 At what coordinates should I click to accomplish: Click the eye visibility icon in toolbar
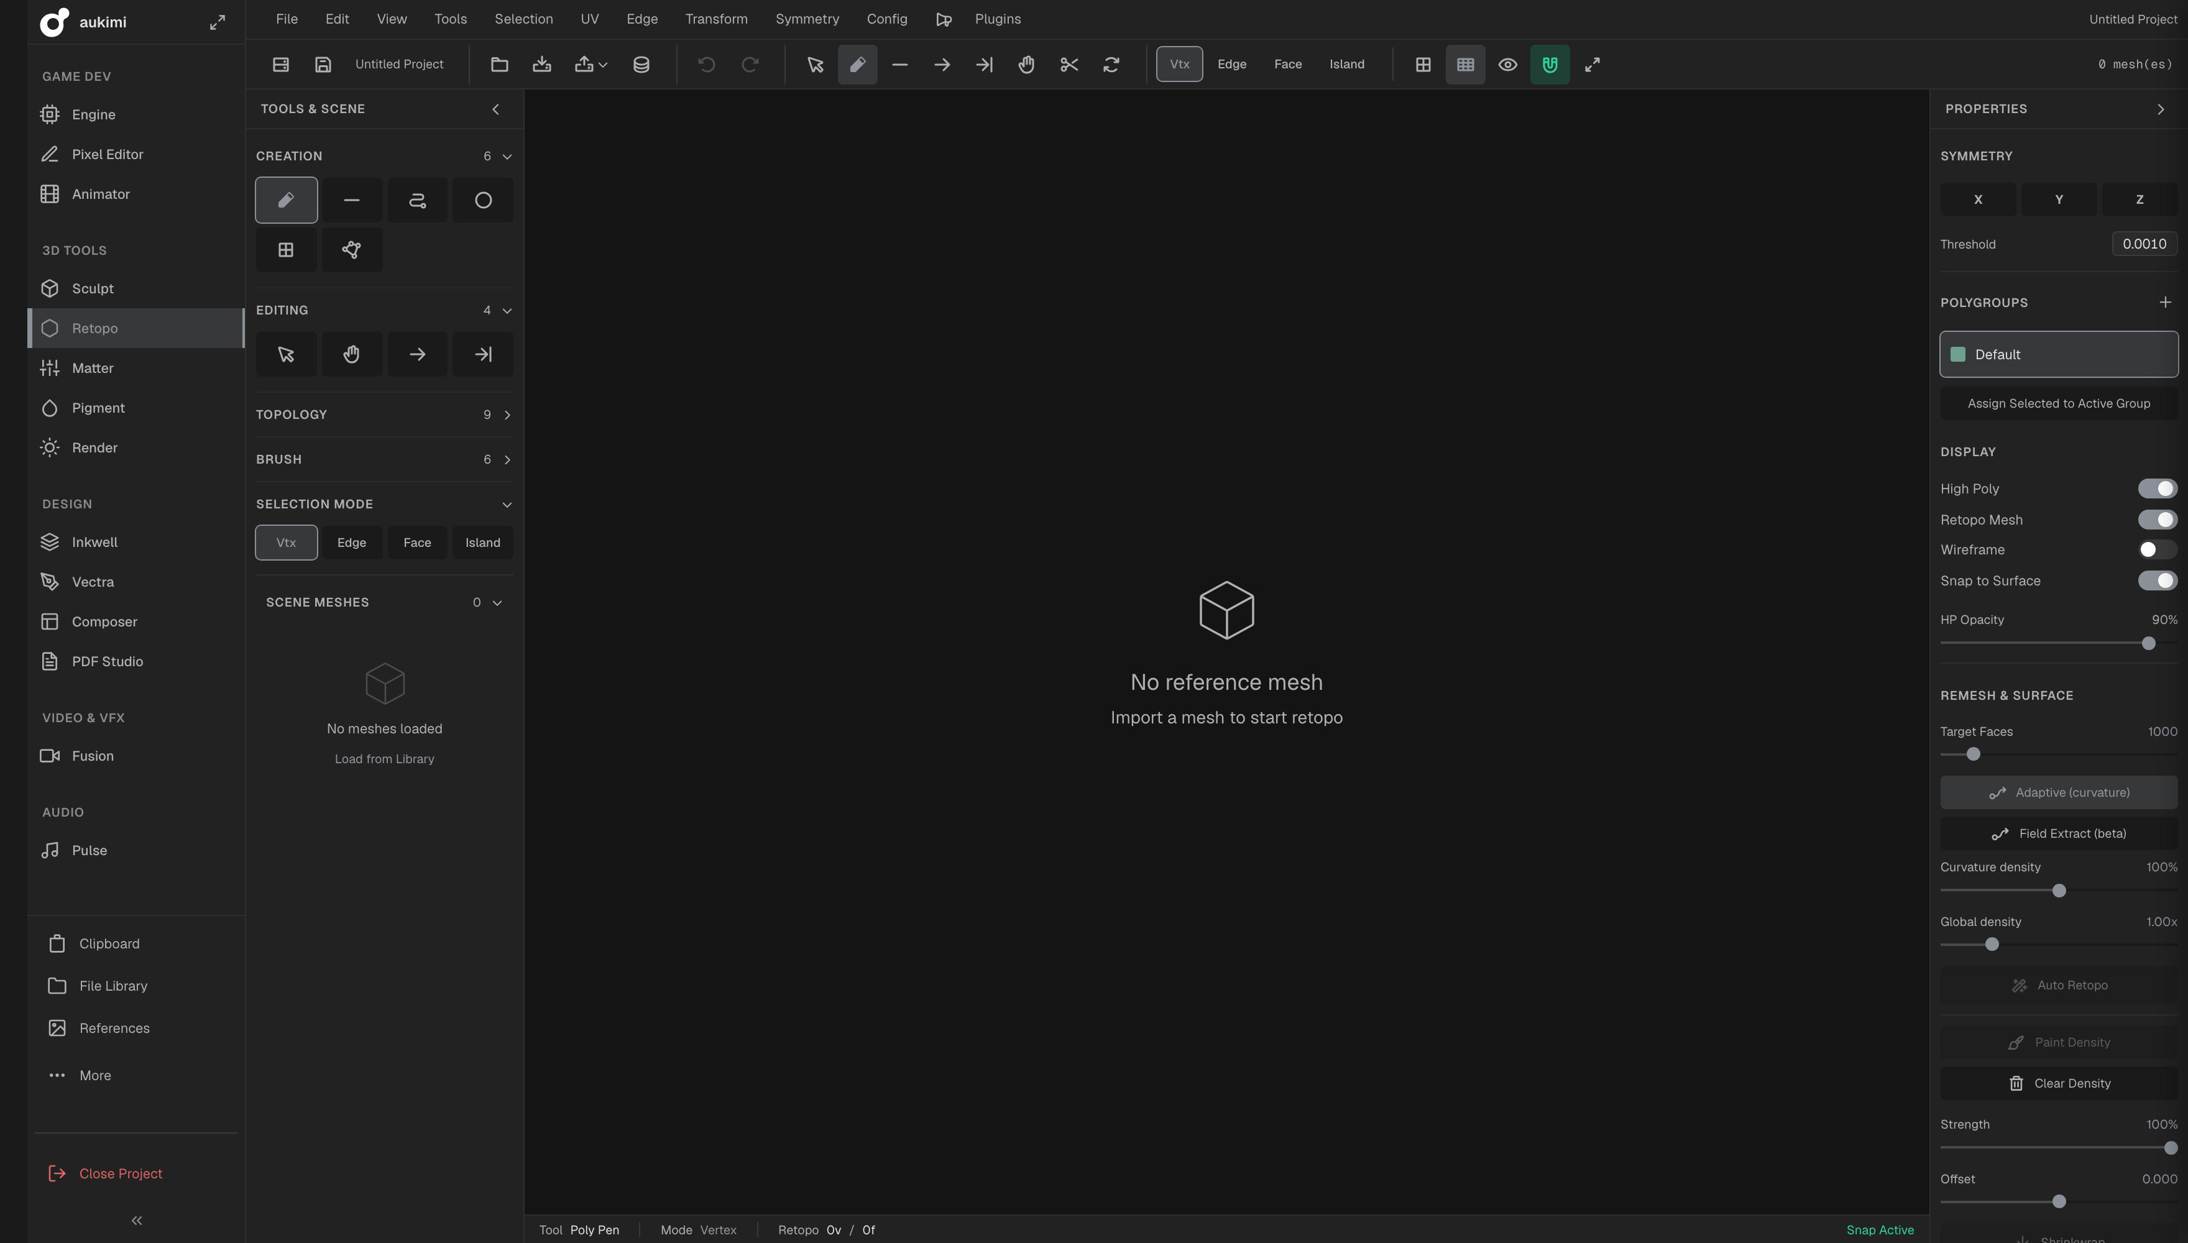coord(1507,64)
